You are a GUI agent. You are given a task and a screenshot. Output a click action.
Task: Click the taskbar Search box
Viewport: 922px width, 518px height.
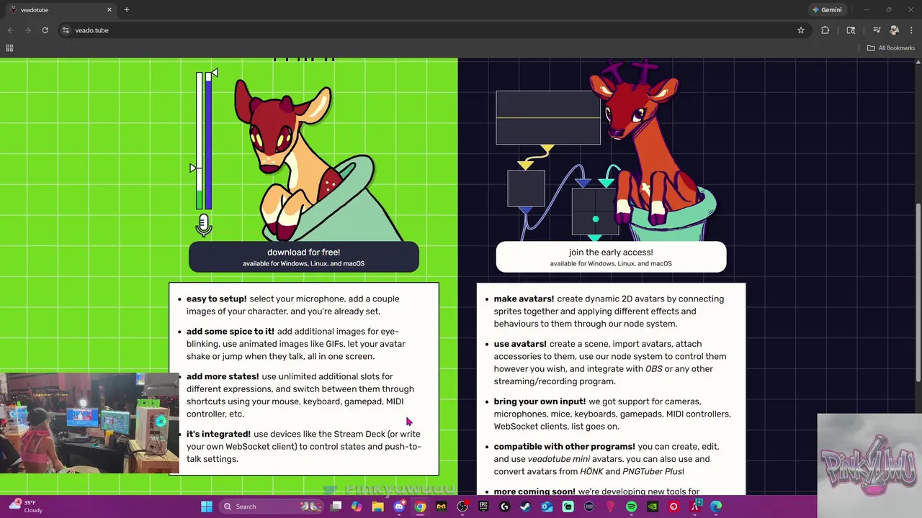tap(272, 506)
